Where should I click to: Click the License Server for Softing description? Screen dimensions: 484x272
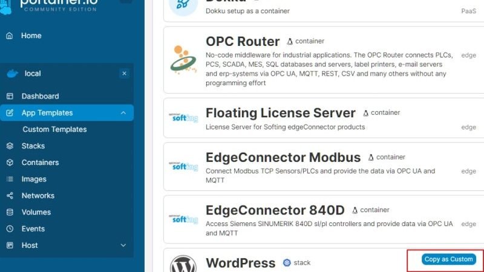pos(285,127)
